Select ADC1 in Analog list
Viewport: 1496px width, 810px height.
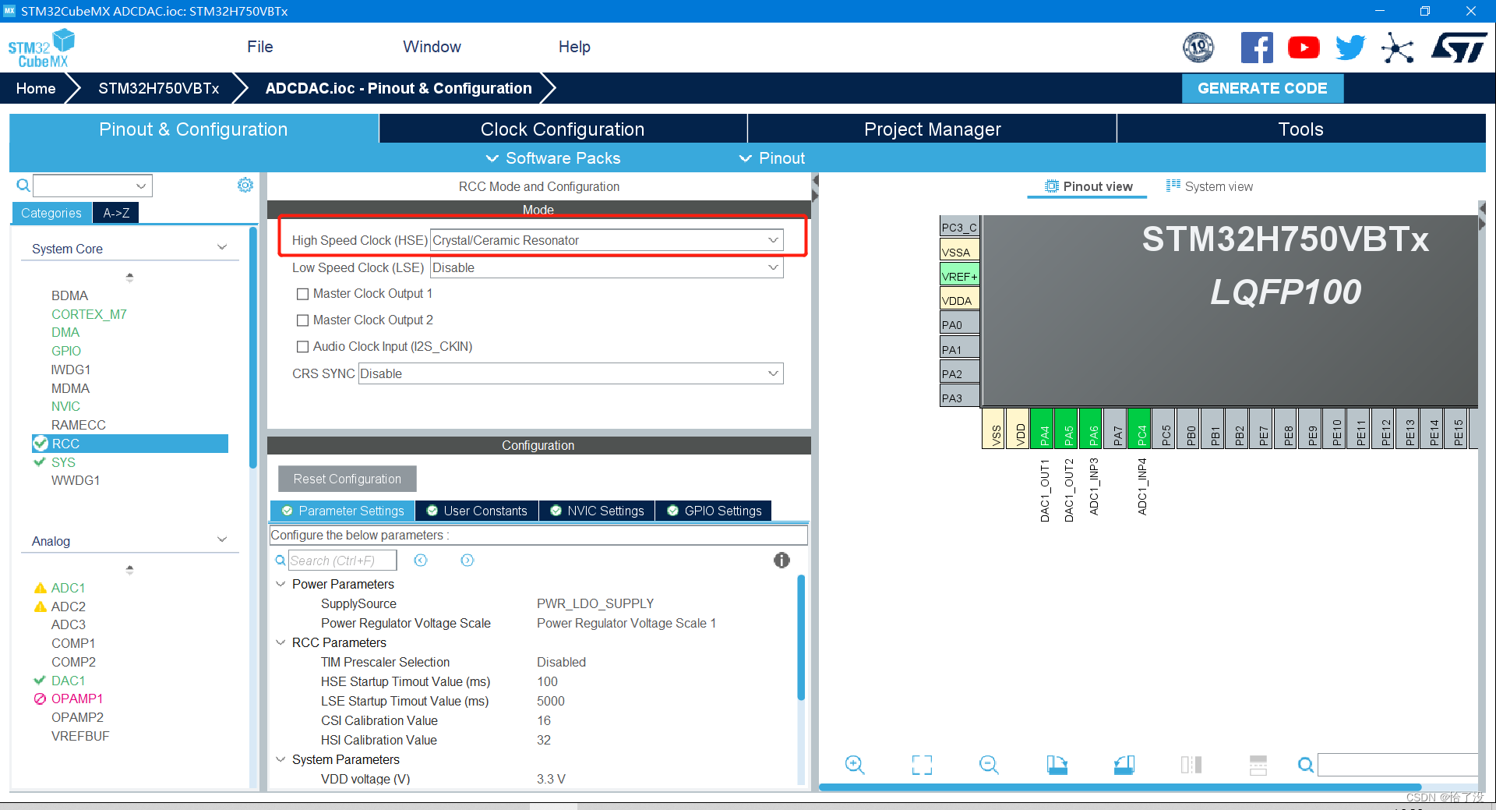click(68, 588)
